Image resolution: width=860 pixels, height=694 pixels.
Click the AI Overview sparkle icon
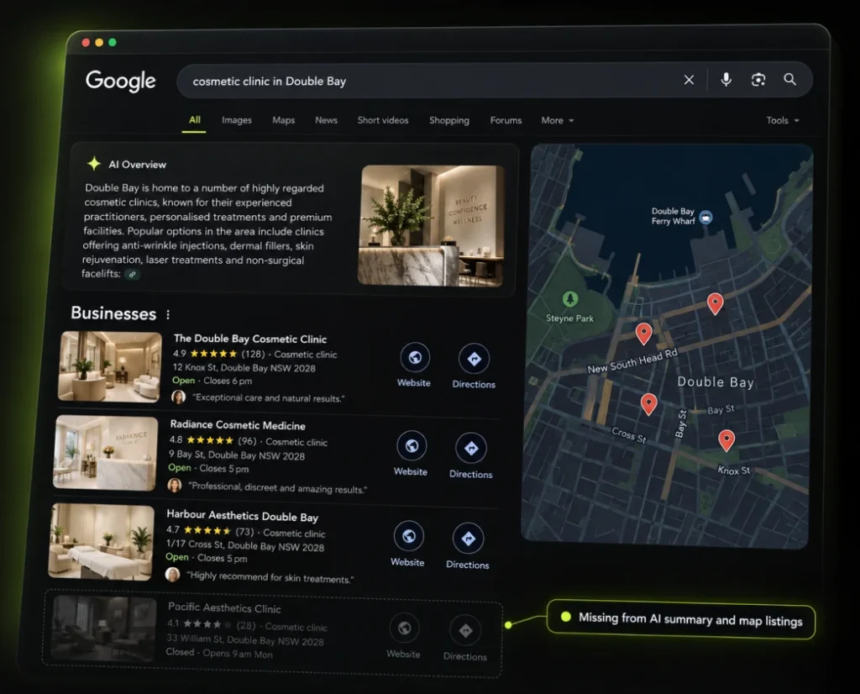[94, 164]
